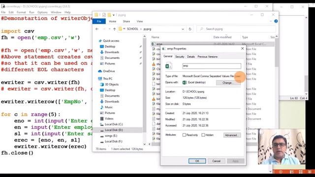Click the Quick Access Toolbar properties icon
Viewport: 315px width, 177px height.
104,15
